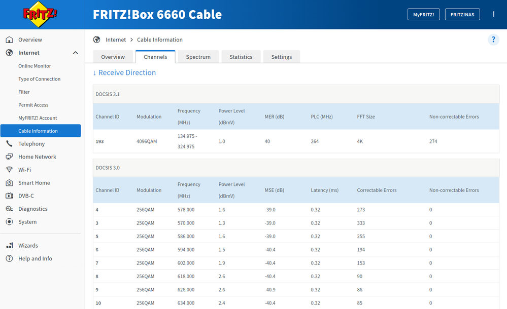507x309 pixels.
Task: Click the System icon in sidebar
Action: tap(9, 222)
